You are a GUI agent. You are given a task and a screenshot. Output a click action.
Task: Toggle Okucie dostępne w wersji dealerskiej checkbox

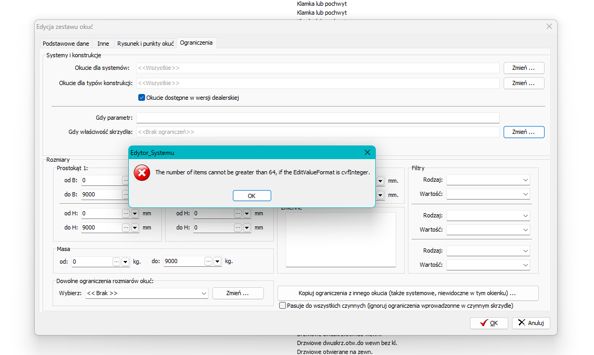(x=141, y=98)
